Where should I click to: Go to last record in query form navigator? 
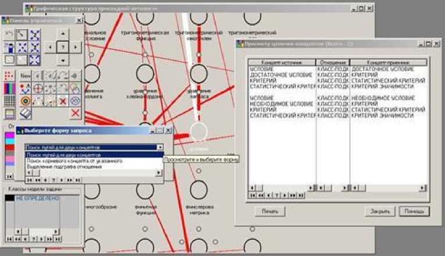(77, 180)
